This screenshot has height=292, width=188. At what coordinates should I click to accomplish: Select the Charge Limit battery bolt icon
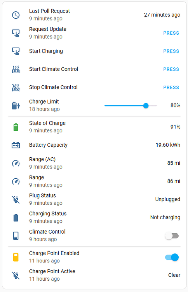[16, 106]
